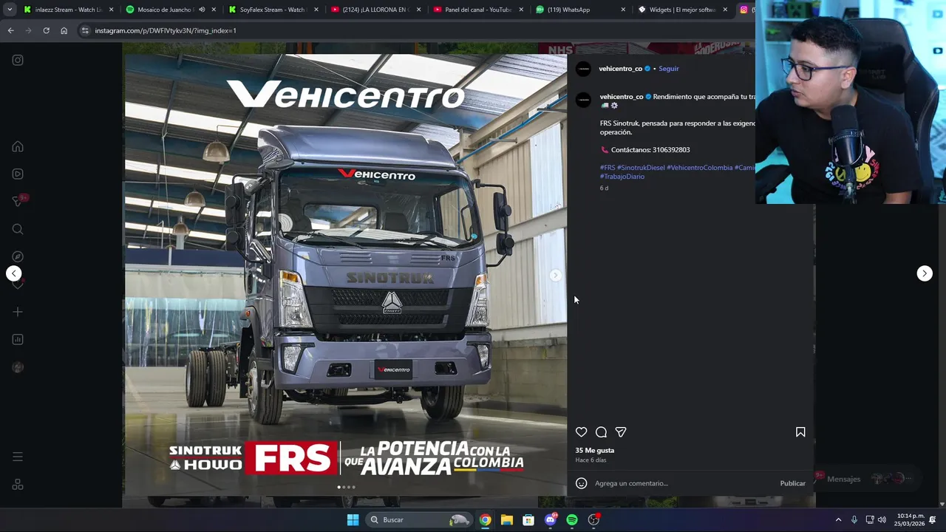Open Create plus icon in sidebar
This screenshot has width=946, height=532.
[x=18, y=312]
